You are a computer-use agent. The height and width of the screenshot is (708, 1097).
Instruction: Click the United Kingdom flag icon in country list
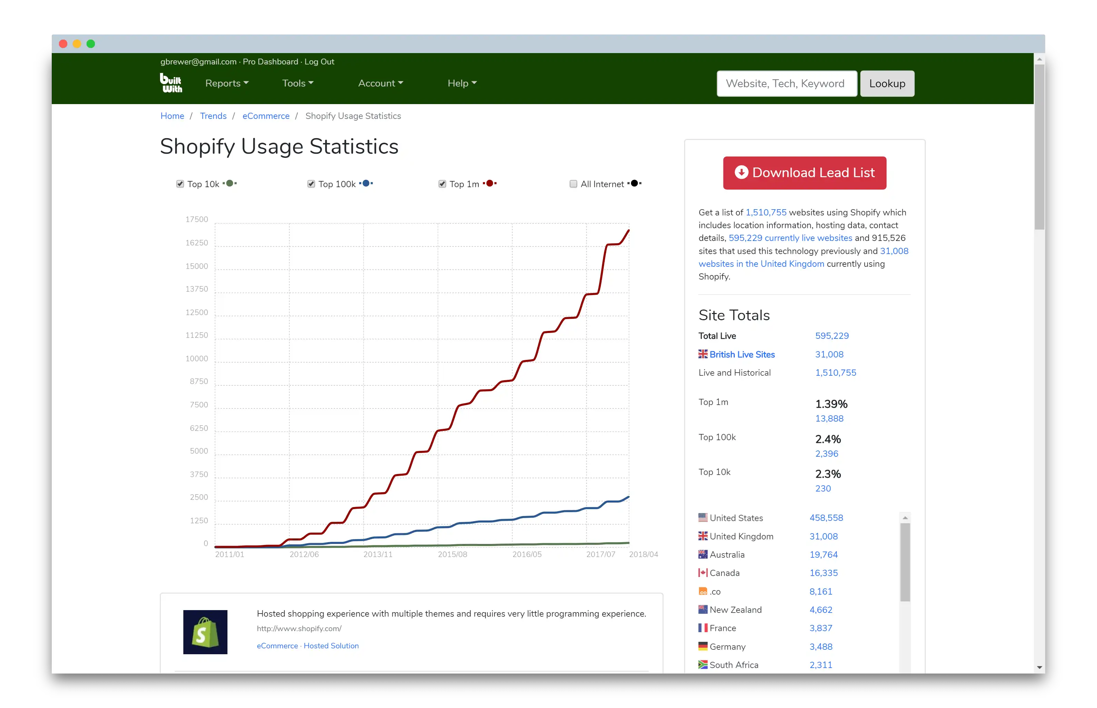[x=702, y=536]
